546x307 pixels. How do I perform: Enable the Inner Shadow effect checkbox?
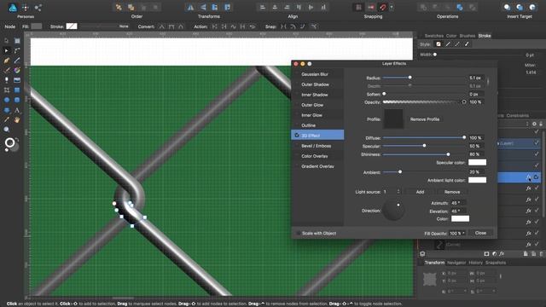(297, 95)
